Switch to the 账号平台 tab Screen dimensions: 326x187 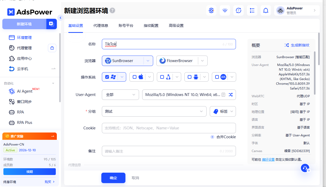tap(126, 26)
